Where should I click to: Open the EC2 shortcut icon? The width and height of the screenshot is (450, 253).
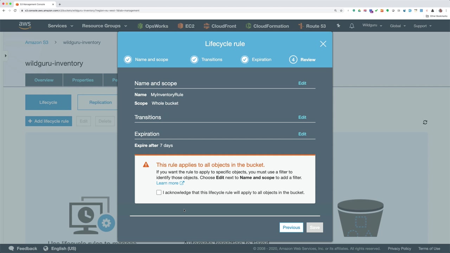[x=180, y=26]
